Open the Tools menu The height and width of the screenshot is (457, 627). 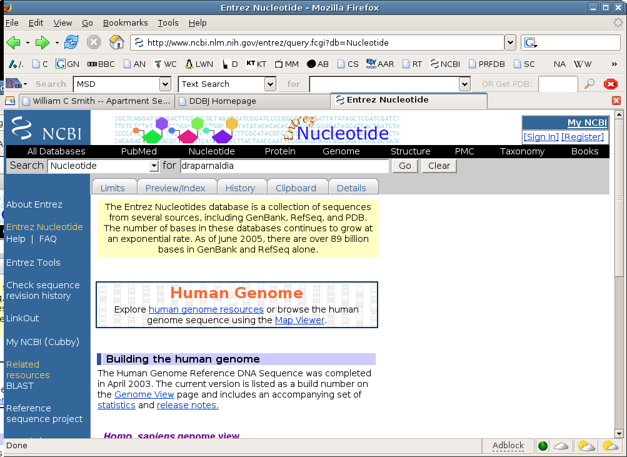168,23
